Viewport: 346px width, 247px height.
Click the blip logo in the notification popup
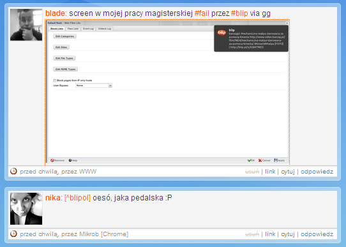click(222, 33)
